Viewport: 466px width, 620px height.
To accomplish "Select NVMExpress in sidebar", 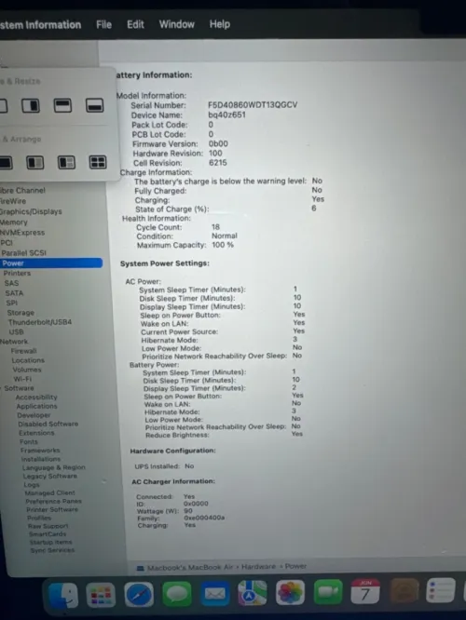I will (x=22, y=233).
